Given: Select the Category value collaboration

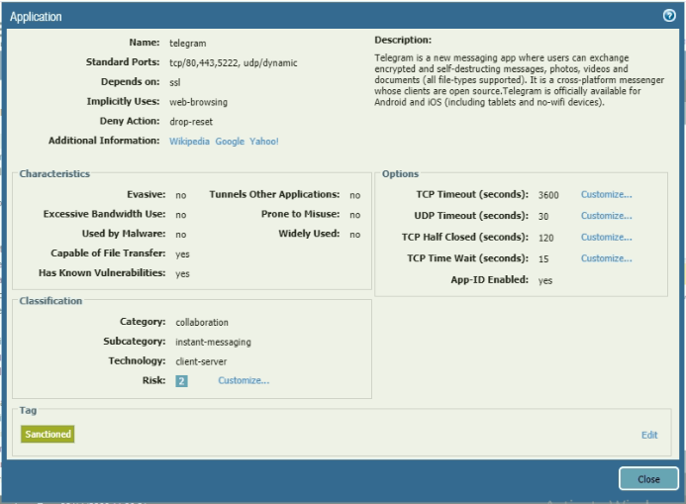Looking at the screenshot, I should click(202, 323).
